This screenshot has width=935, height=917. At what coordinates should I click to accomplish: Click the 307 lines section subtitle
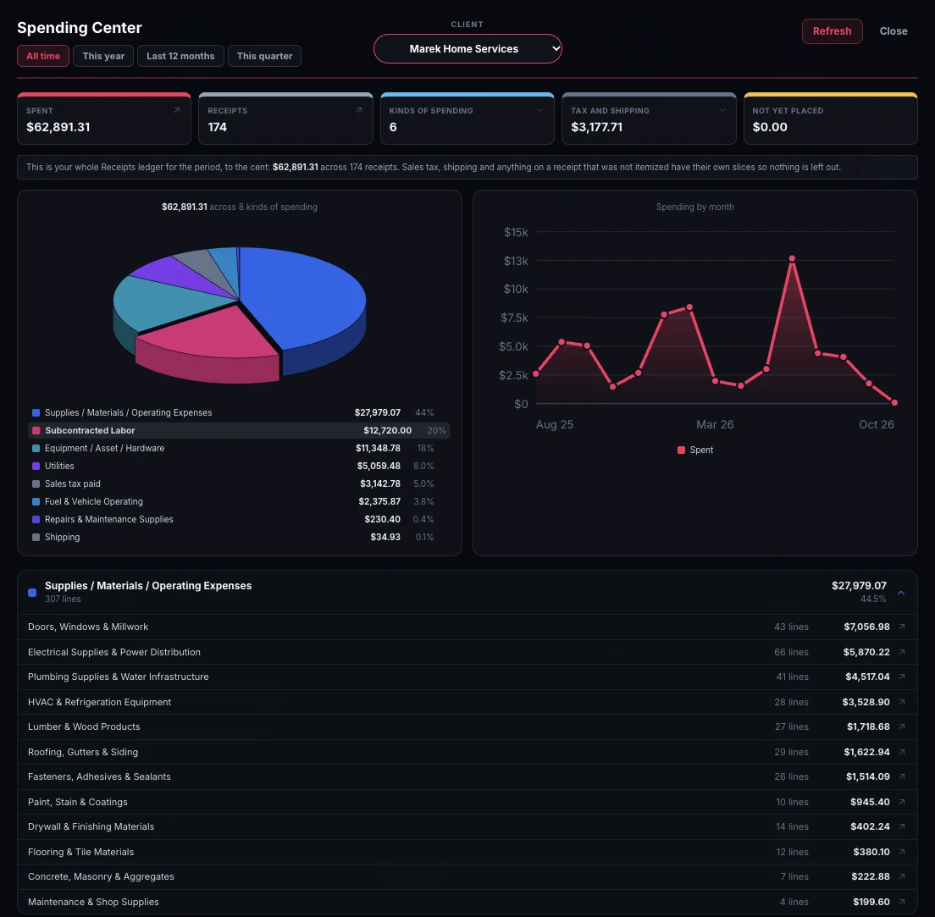click(63, 599)
